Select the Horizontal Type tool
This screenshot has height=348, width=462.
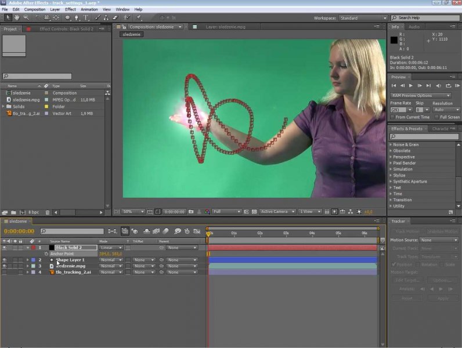[86, 18]
